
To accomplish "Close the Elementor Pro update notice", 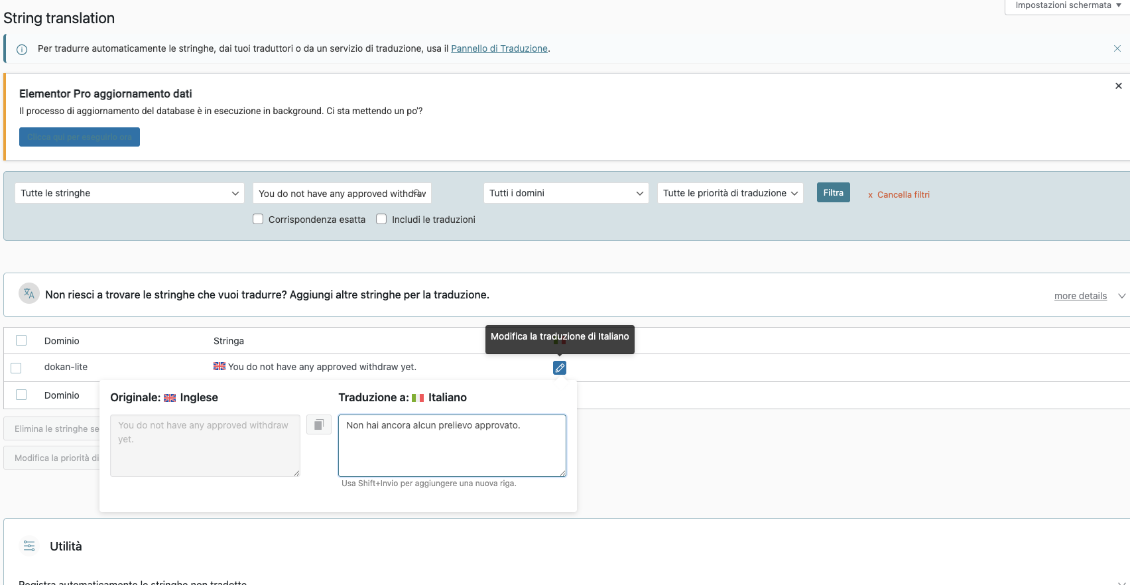I will (x=1119, y=86).
